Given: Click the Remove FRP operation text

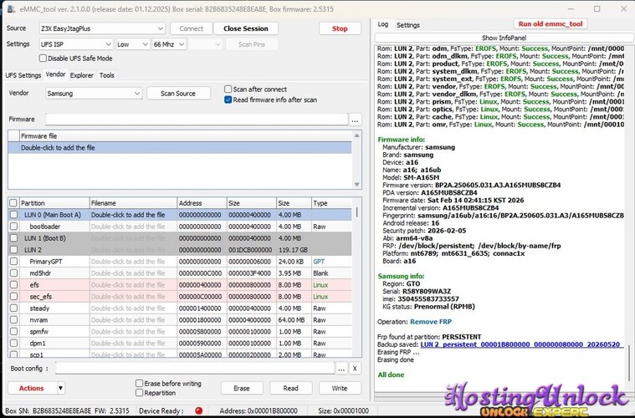Looking at the screenshot, I should [x=431, y=322].
